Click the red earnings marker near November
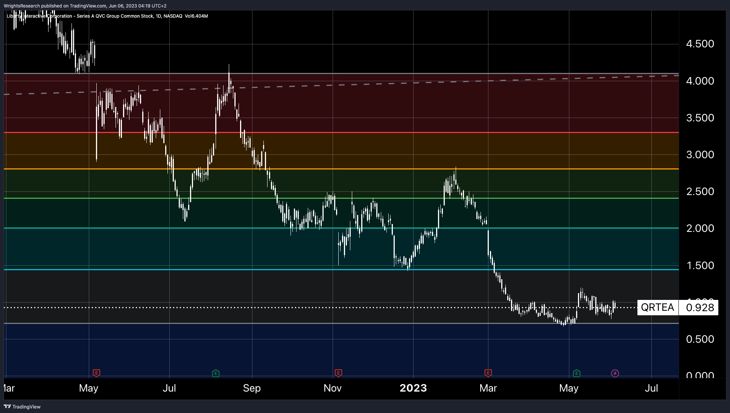The image size is (730, 413). (338, 373)
